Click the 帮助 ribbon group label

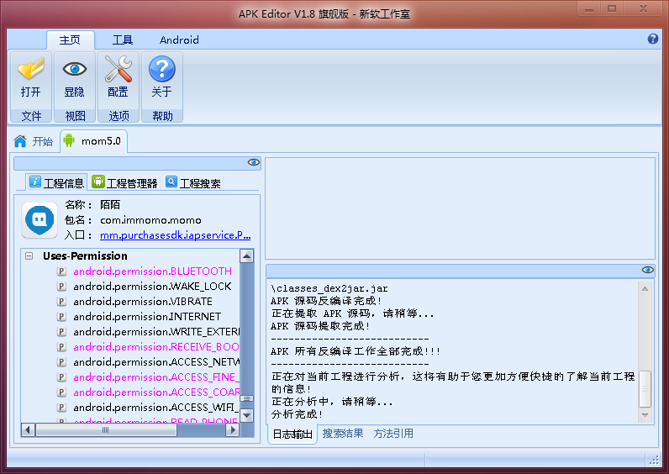coord(162,116)
